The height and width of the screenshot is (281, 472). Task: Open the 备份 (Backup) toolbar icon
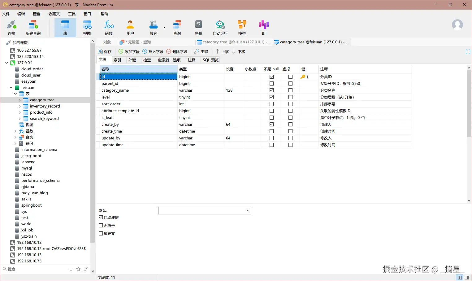(199, 28)
